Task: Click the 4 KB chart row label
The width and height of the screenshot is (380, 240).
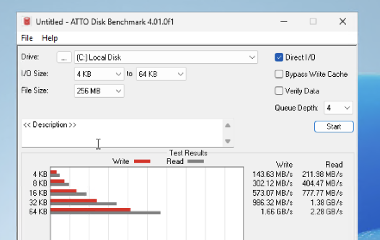Action: pyautogui.click(x=40, y=174)
